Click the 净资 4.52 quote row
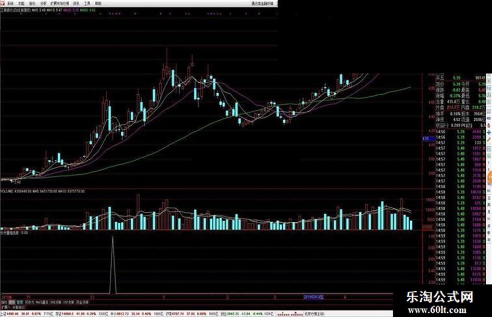This screenshot has width=492, height=317. click(448, 120)
